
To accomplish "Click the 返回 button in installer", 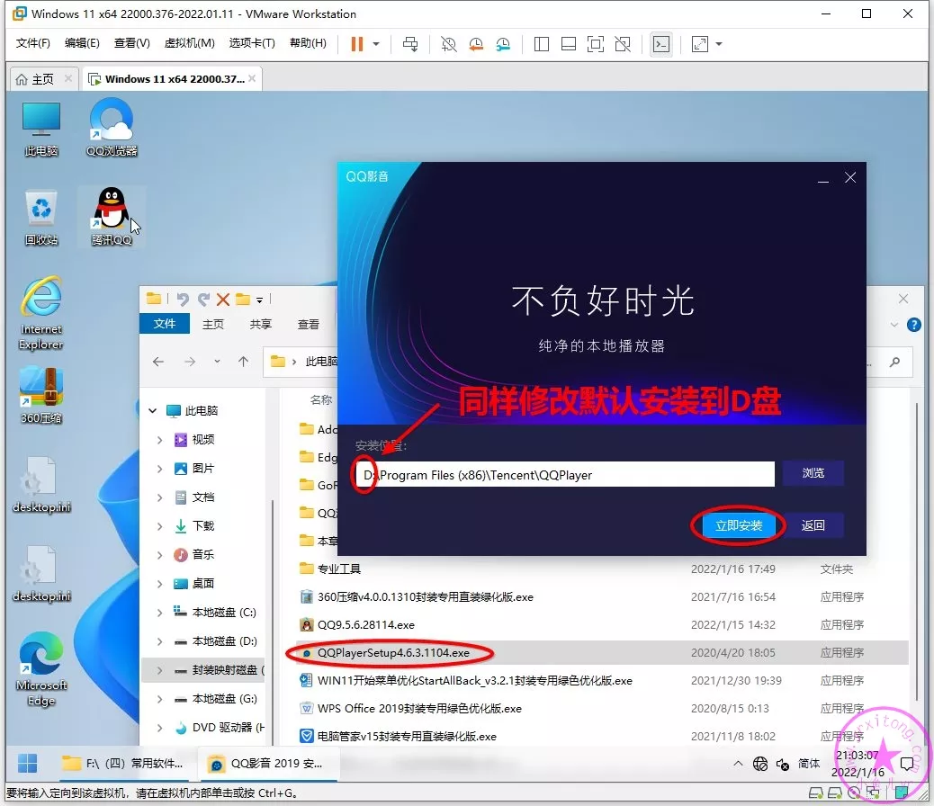I will tap(813, 525).
